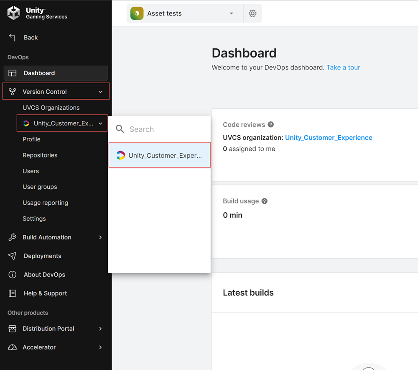Expand the Distribution Portal submenu
Screen dimensions: 418x370
coord(100,329)
